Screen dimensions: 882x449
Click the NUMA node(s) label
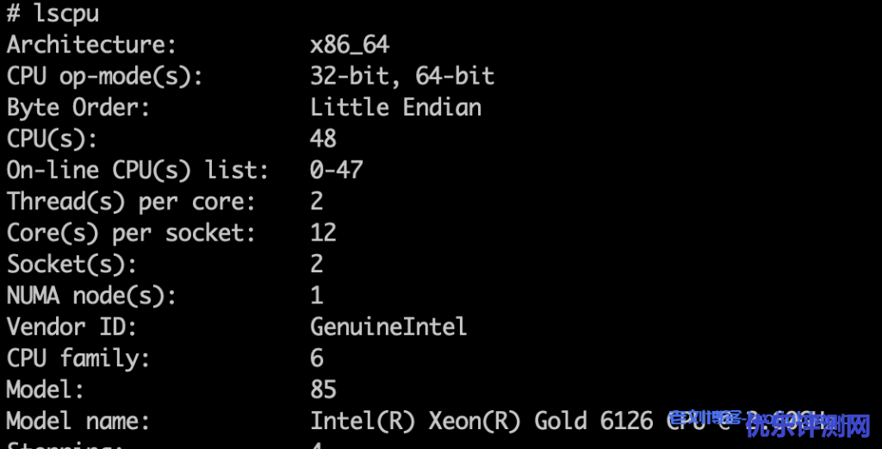[91, 296]
